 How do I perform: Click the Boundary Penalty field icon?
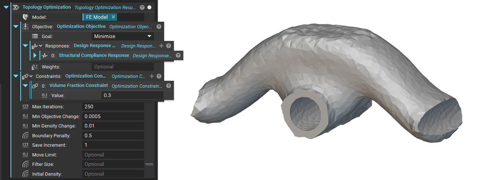[x=25, y=136]
